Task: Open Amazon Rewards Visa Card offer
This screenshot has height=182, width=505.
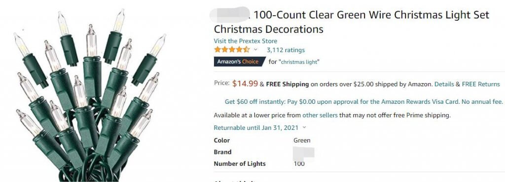Action: (x=363, y=102)
